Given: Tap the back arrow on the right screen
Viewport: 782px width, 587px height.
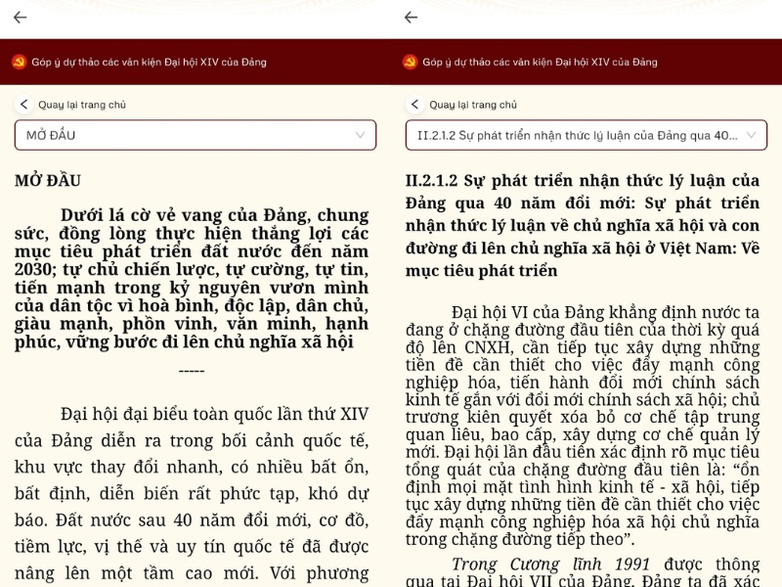Looking at the screenshot, I should [412, 18].
